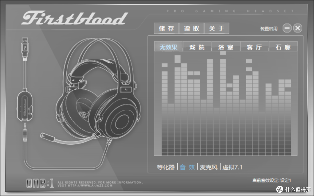Click the HTTP://WWW.A-JAZZ.COM website text
This screenshot has height=196, width=314.
[x=90, y=186]
